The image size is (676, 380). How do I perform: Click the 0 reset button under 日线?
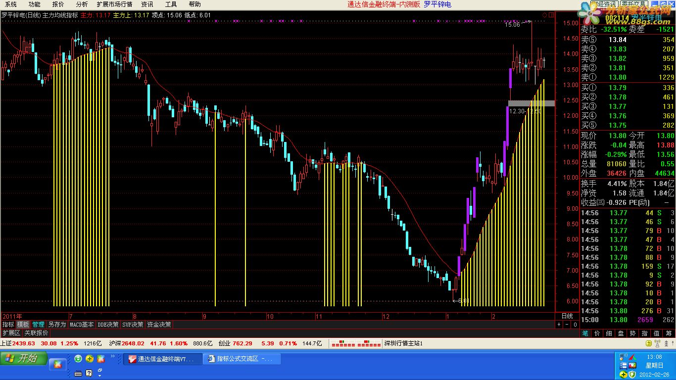575,325
